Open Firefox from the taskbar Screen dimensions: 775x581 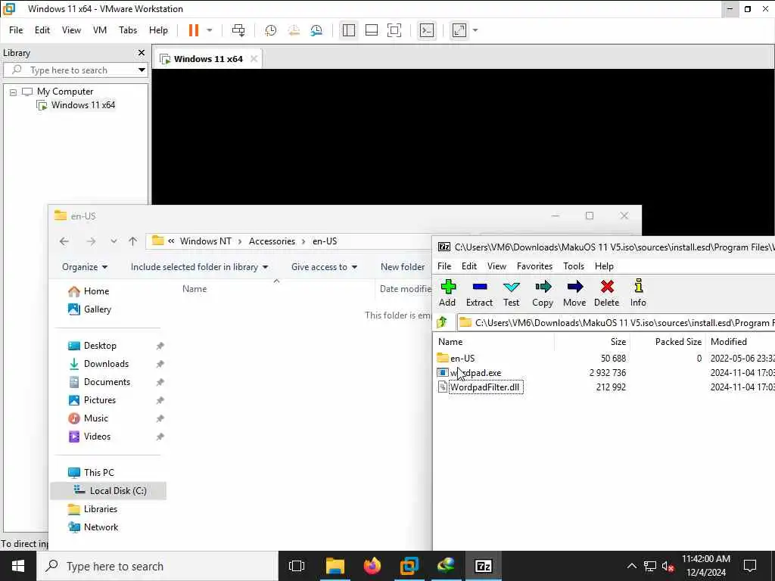pyautogui.click(x=372, y=566)
